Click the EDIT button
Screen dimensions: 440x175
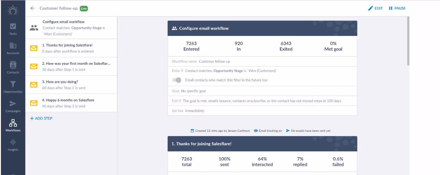375,8
